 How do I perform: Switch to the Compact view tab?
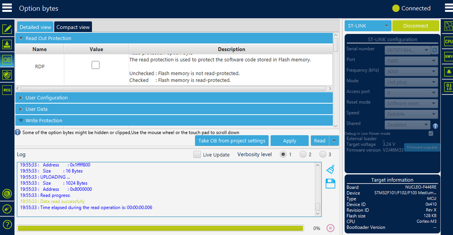point(73,27)
